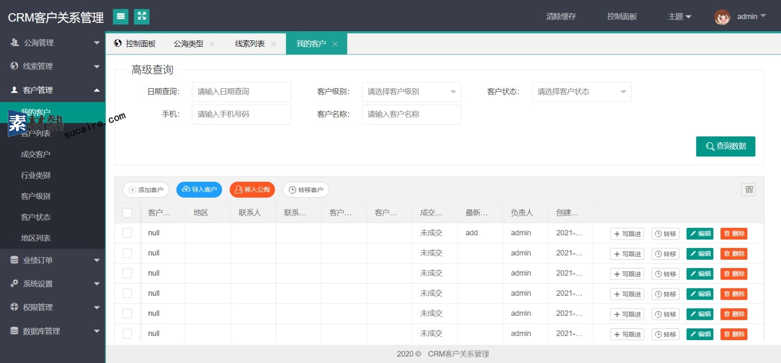Click 删除 in the last visible row
This screenshot has height=363, width=781.
(x=734, y=334)
